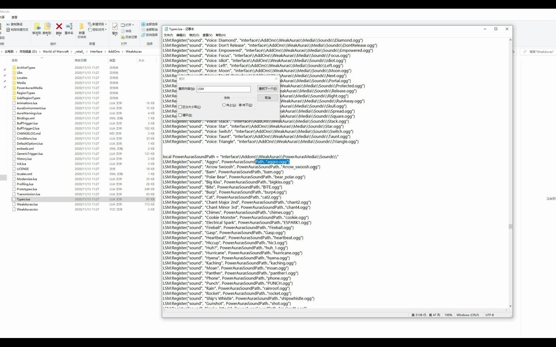Click Select none (全部取消) in ribbon

(x=150, y=30)
